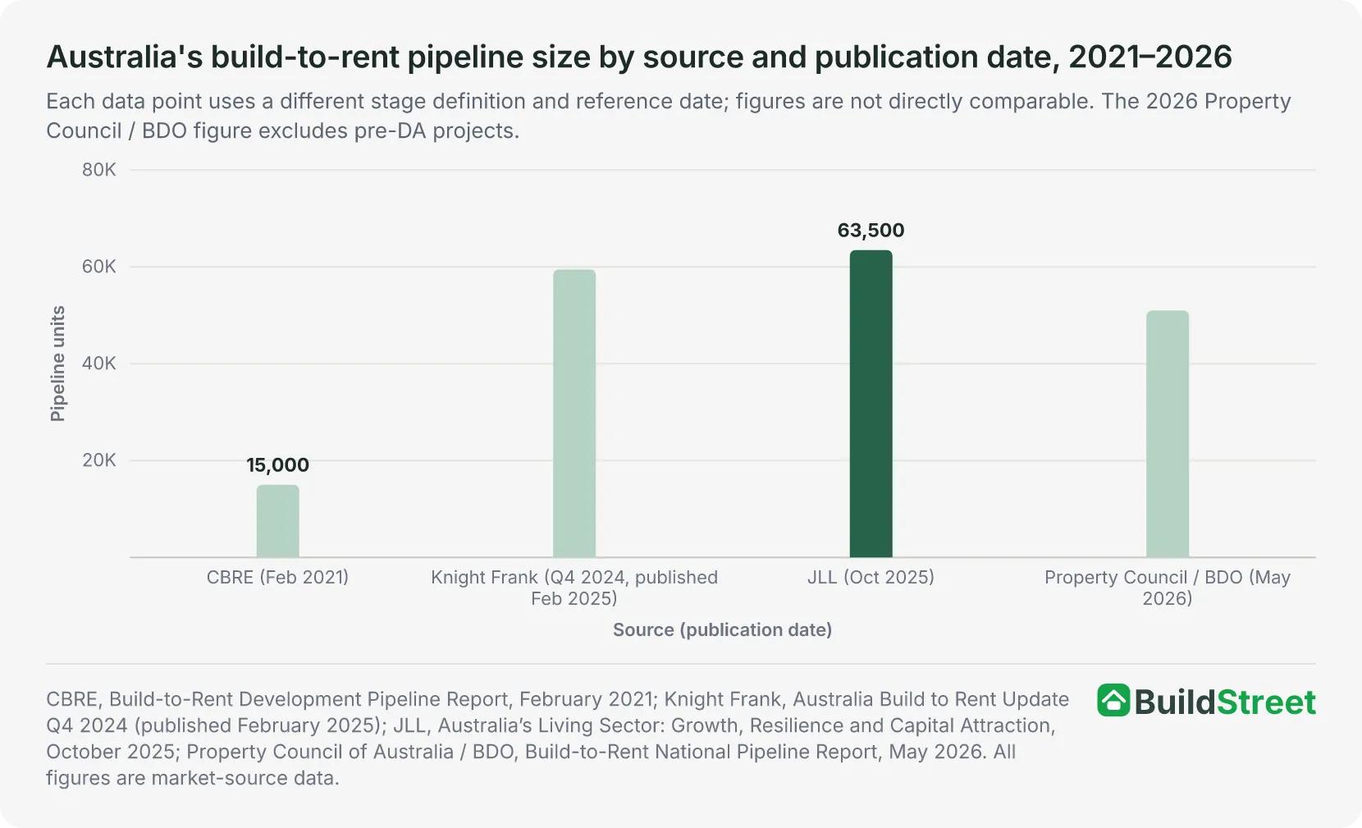Screen dimensions: 1362x828
Task: Click the source footnote beginning 'CBRE, Build-to-Rent Development'
Action: 558,739
